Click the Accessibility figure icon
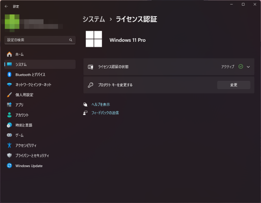This screenshot has height=203, width=261. tap(9, 145)
